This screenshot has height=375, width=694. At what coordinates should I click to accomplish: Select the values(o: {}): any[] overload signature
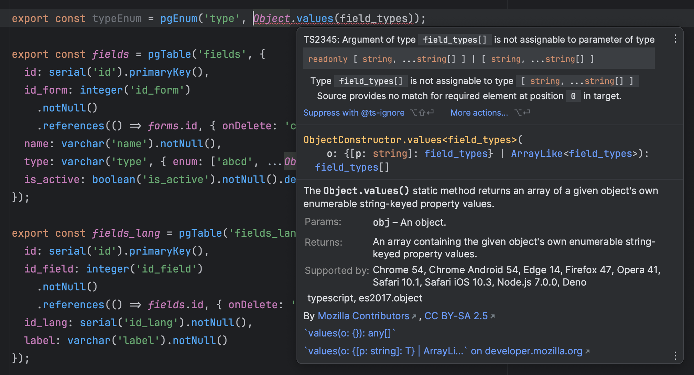tap(349, 333)
